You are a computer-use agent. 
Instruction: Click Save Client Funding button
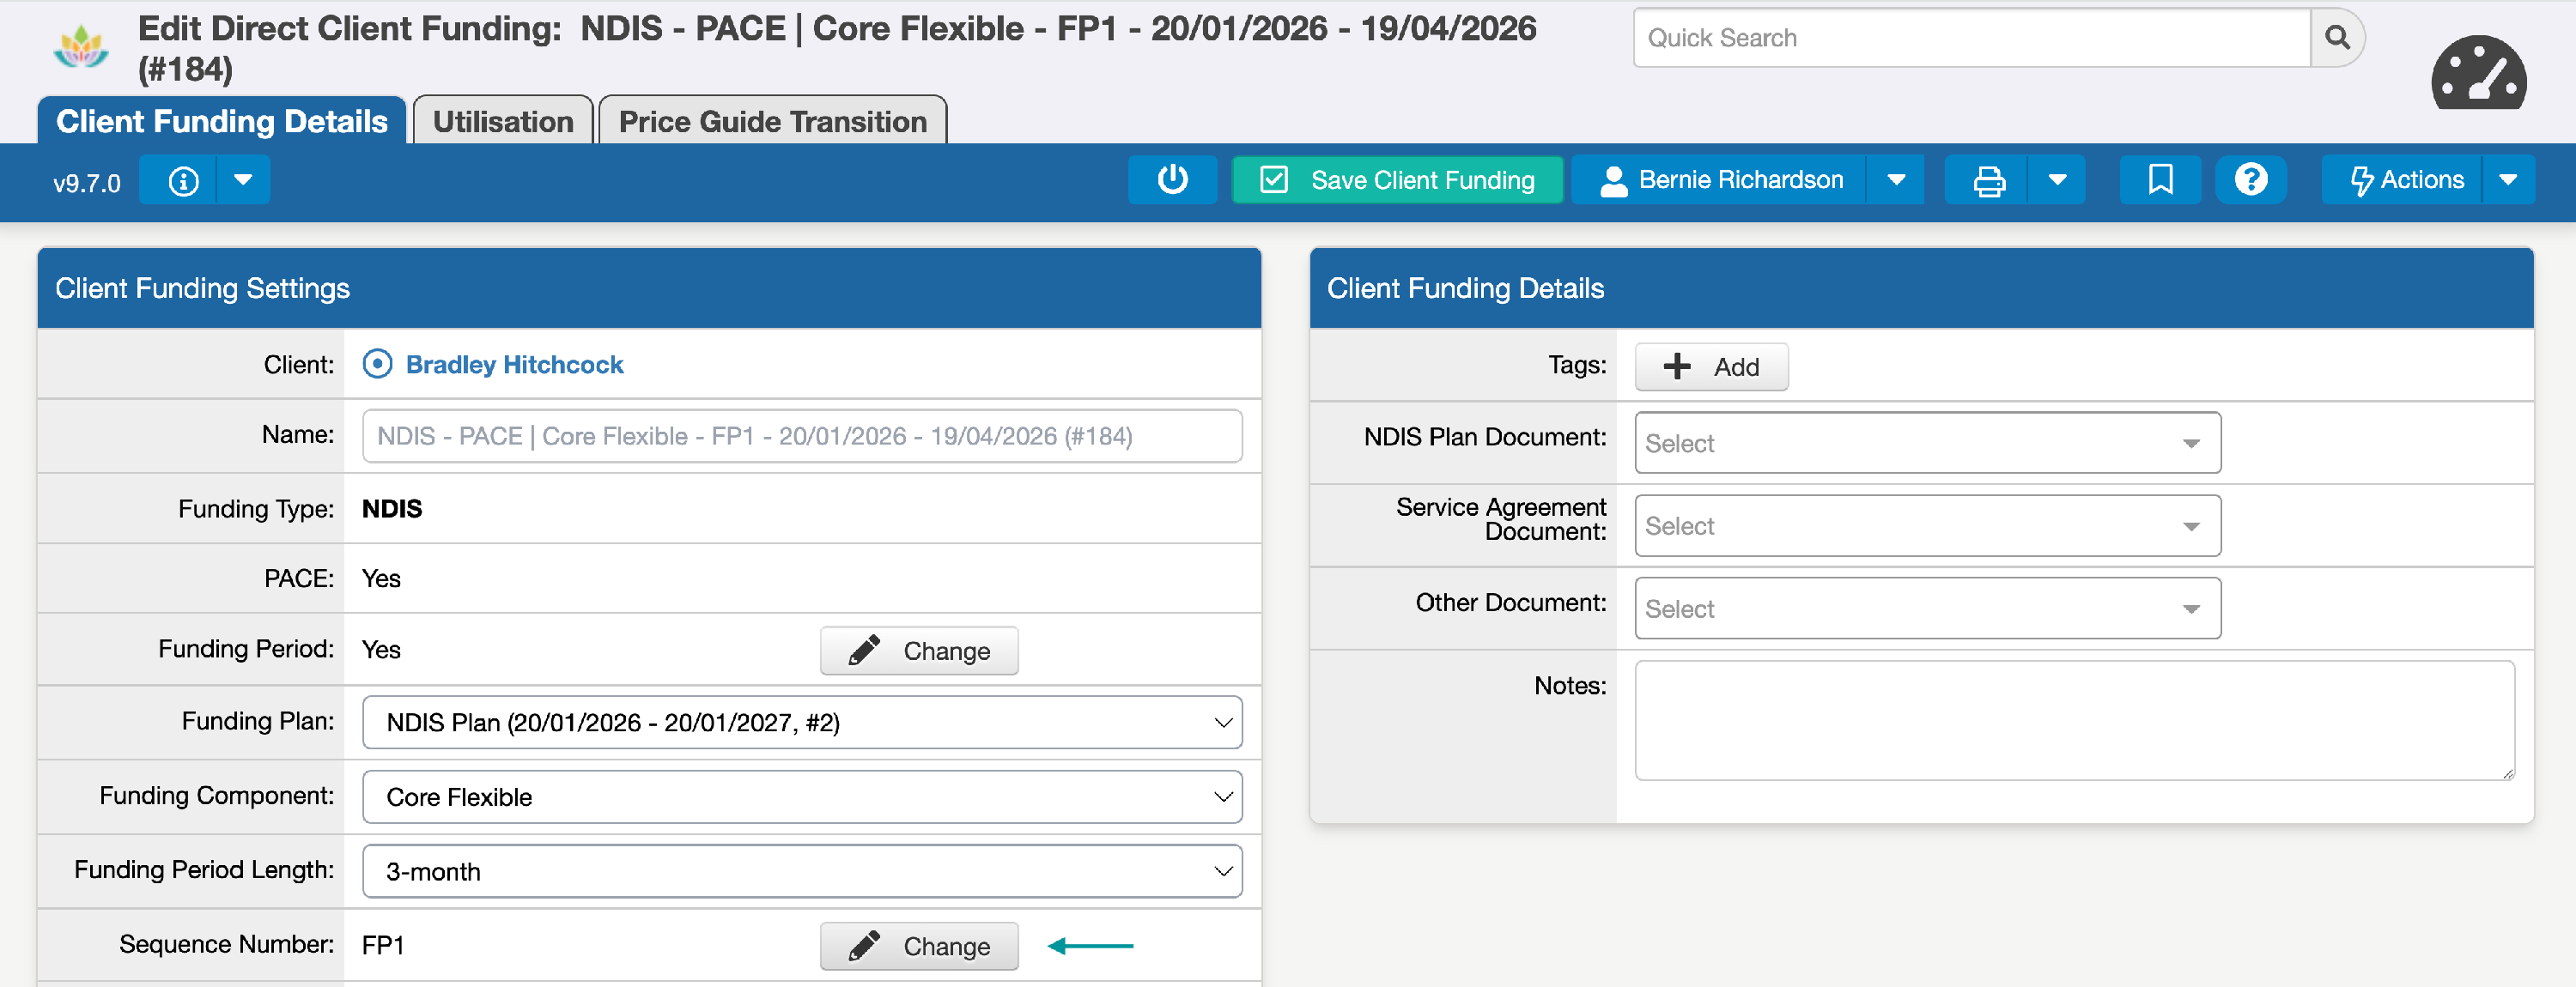[1397, 180]
